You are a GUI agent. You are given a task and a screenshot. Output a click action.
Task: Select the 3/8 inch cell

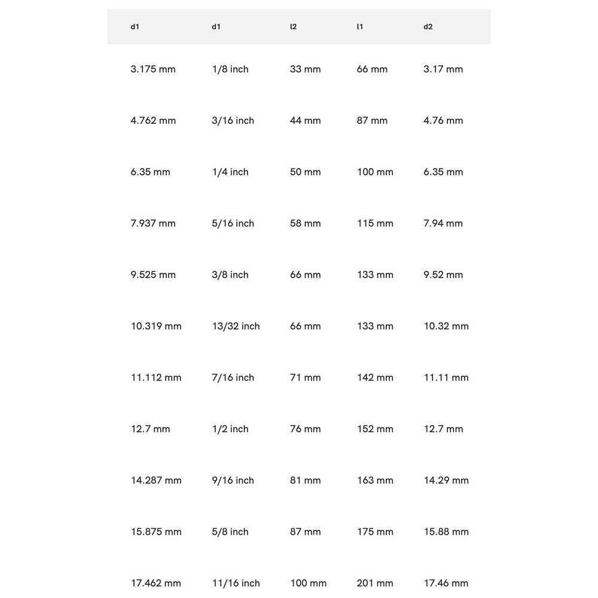click(x=230, y=275)
